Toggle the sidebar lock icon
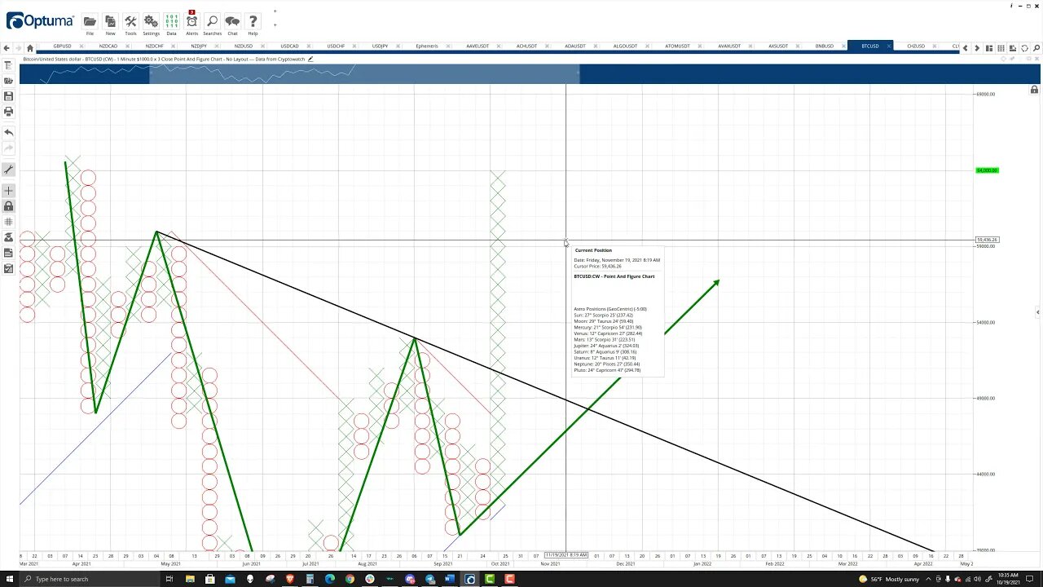1043x587 pixels. (x=8, y=206)
